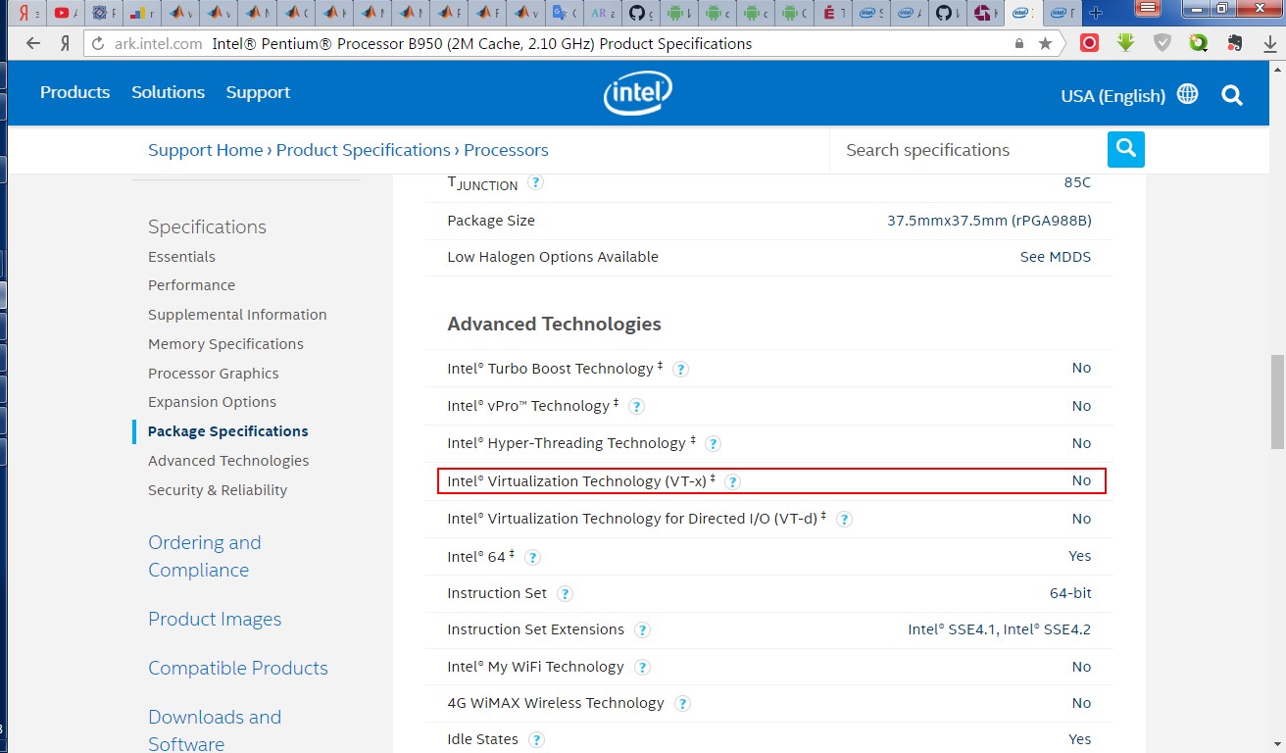This screenshot has width=1286, height=753.
Task: Click the blue search specifications button
Action: tap(1126, 149)
